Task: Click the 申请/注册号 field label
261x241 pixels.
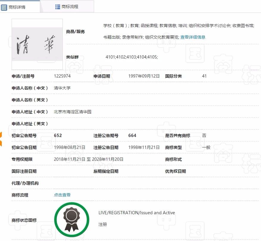Action: 23,76
